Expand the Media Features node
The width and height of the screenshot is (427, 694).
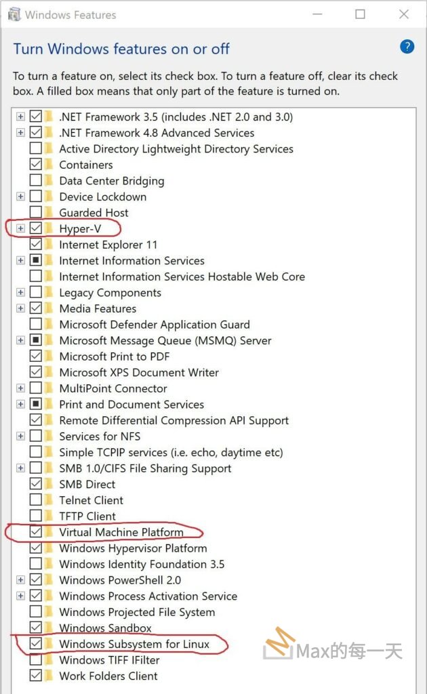click(21, 308)
